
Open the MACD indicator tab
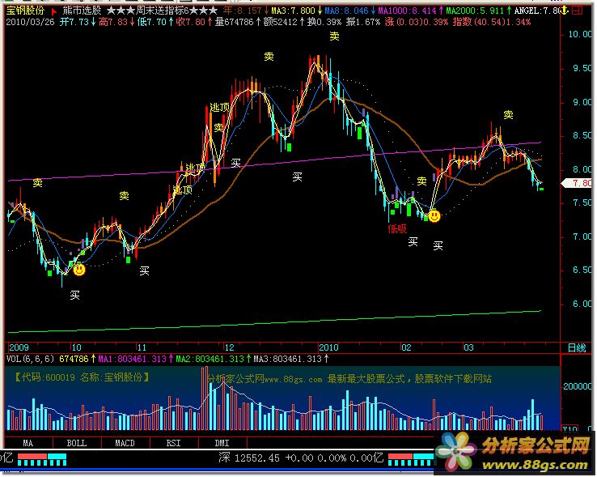click(125, 443)
